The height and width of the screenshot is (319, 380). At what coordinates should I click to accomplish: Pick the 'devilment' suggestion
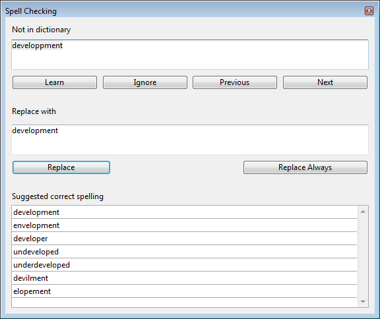pyautogui.click(x=185, y=278)
